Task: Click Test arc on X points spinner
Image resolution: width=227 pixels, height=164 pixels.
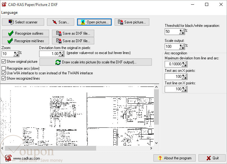Action: click(x=184, y=77)
